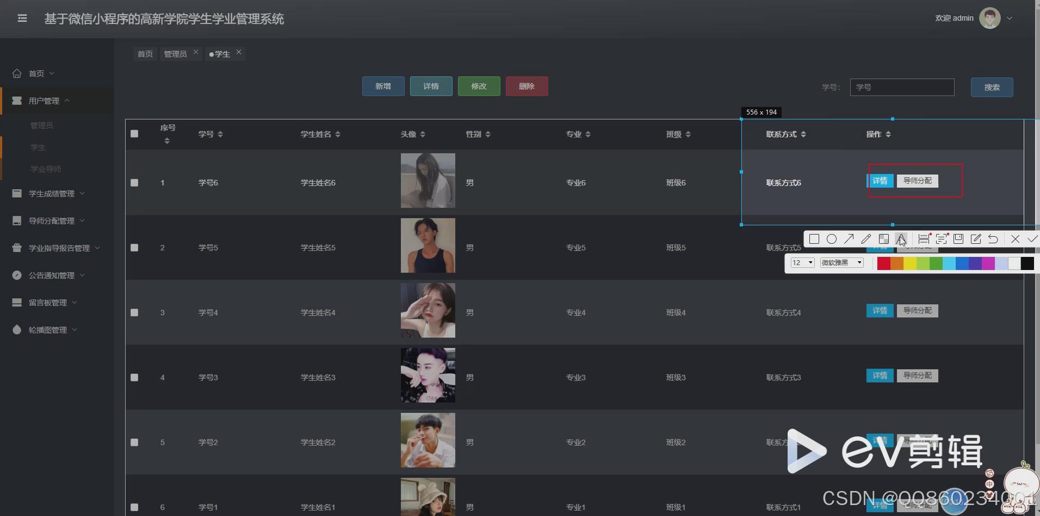
Task: Click the 搜索 button
Action: click(992, 87)
